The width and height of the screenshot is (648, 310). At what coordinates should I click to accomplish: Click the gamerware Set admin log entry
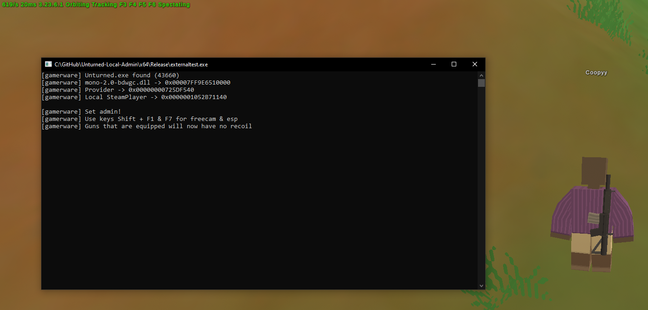pos(82,111)
